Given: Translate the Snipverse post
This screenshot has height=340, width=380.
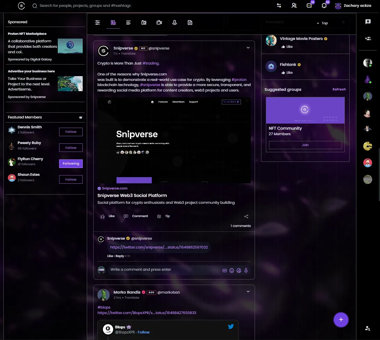Looking at the screenshot, I should pos(128,54).
